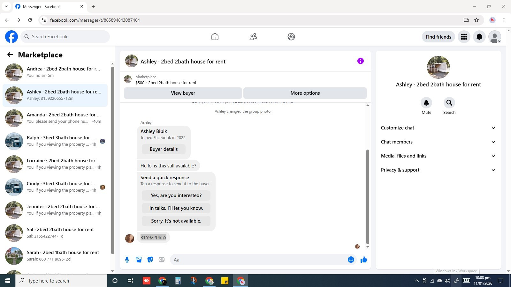Click the More options button

click(x=305, y=93)
